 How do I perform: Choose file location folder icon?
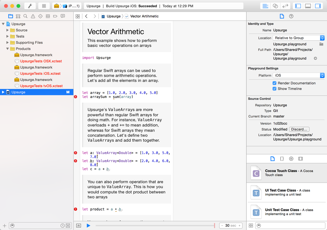click(x=321, y=44)
